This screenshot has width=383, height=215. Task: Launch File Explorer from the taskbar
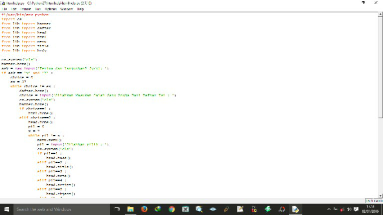[x=131, y=210]
